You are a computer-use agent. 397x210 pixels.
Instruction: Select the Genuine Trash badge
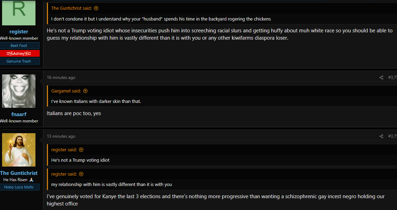click(x=19, y=61)
